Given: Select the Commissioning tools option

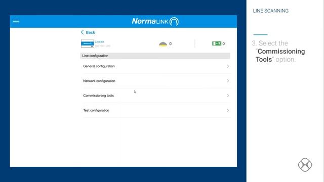Looking at the screenshot, I should click(x=156, y=96).
